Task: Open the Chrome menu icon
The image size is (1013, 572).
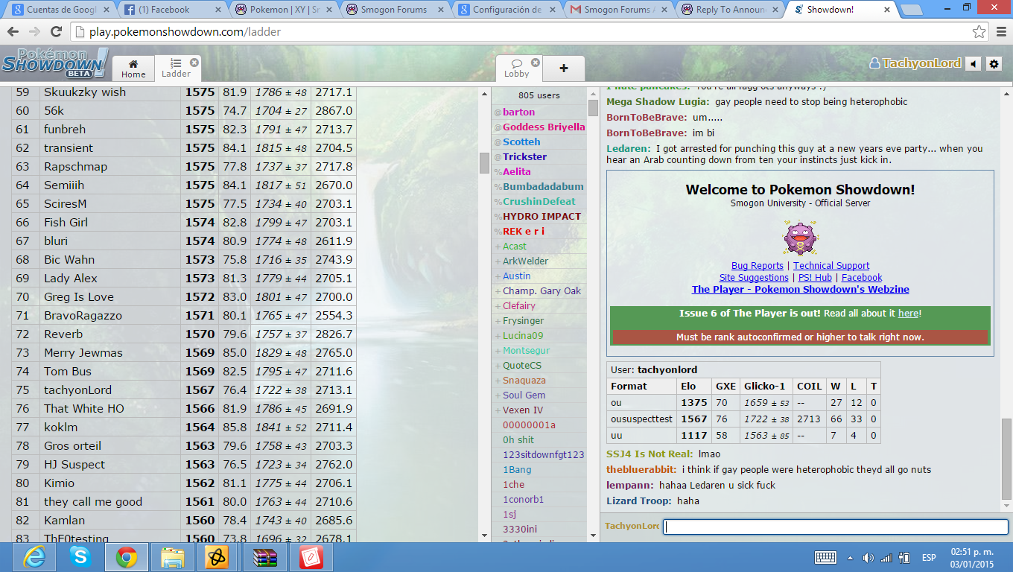Action: tap(1001, 32)
